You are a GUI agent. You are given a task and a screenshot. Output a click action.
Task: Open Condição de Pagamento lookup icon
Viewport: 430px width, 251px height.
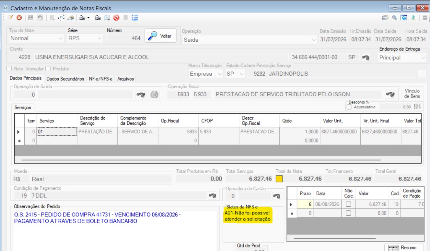tap(212, 196)
